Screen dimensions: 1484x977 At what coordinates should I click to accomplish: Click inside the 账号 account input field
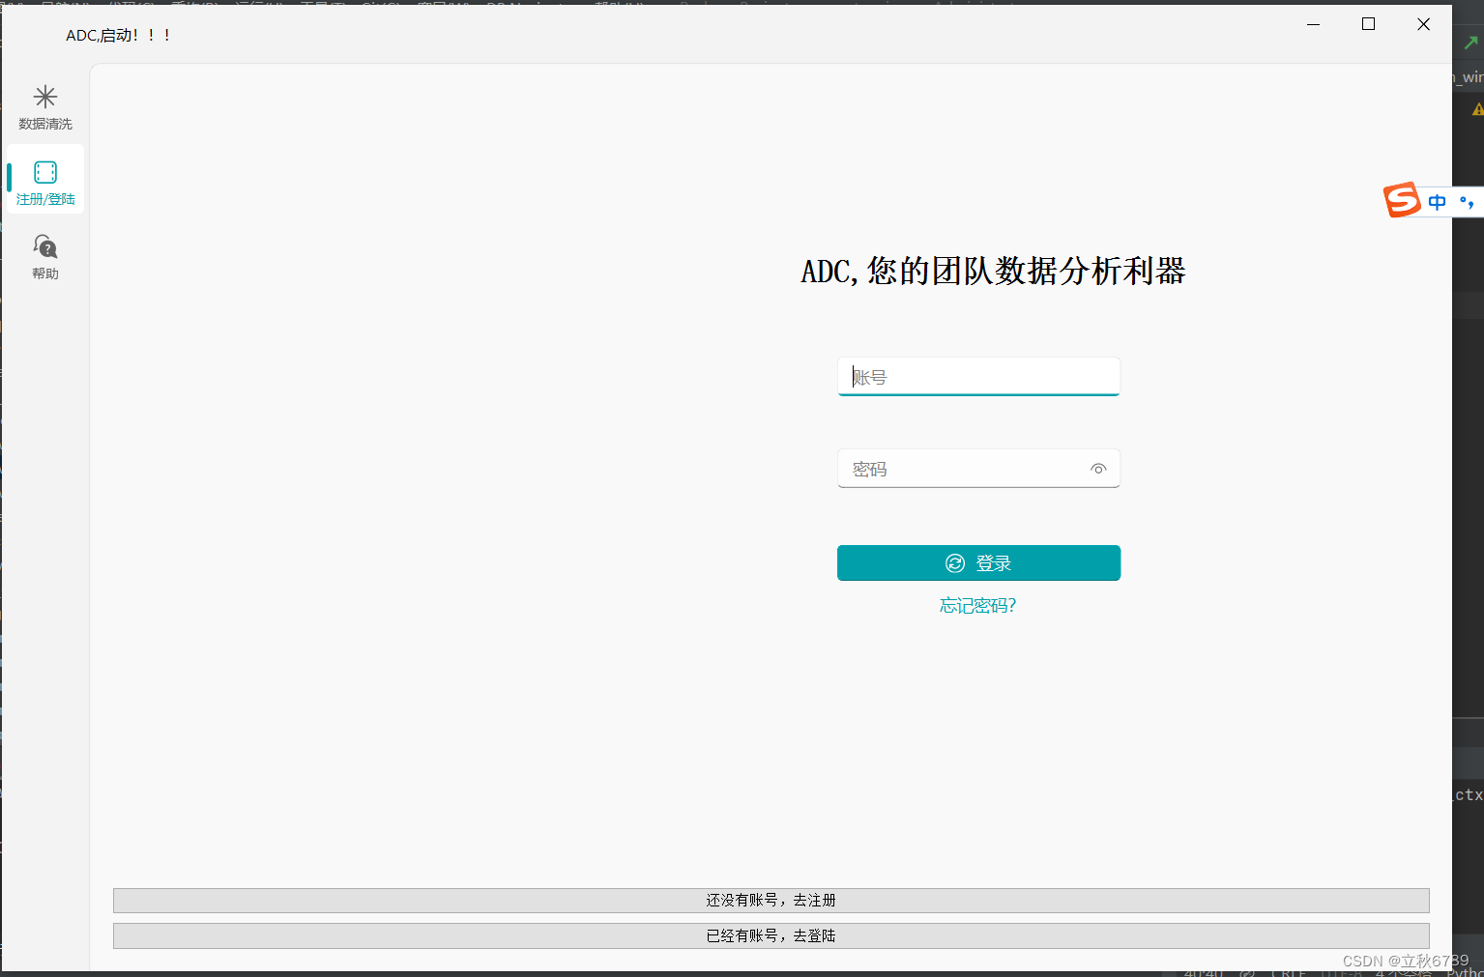977,376
